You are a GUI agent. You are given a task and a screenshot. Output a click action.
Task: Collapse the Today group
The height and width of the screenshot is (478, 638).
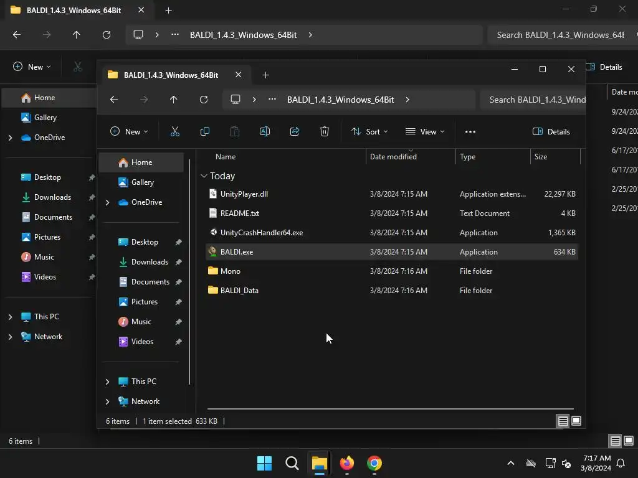pos(204,176)
